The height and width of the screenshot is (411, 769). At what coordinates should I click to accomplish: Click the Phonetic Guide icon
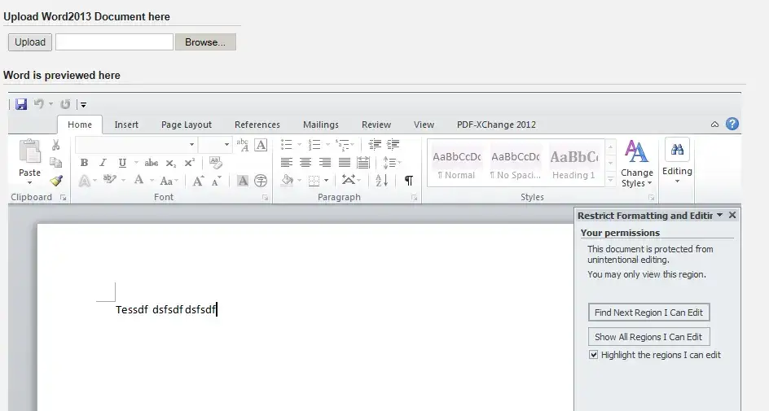(242, 145)
